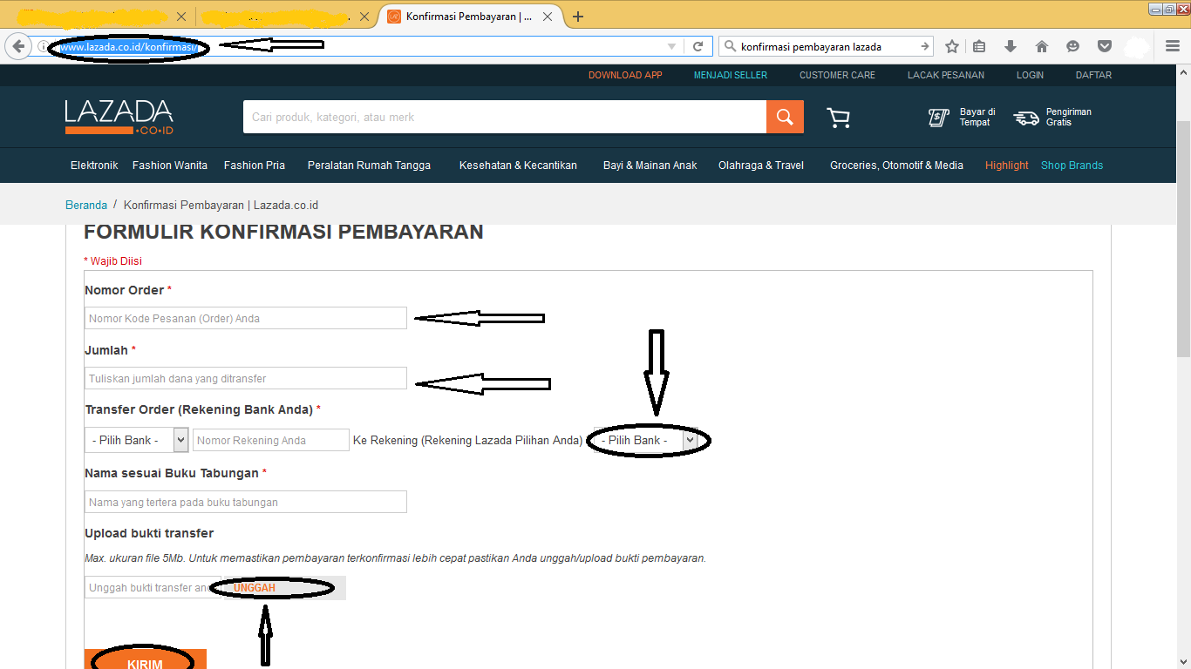Reload the page with the refresh icon
Viewport: 1191px width, 669px height.
coord(698,46)
